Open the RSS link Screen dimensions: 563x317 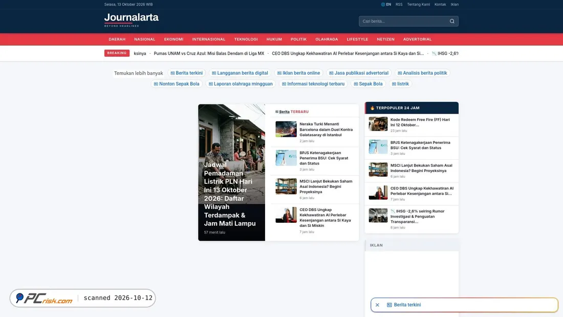399,4
